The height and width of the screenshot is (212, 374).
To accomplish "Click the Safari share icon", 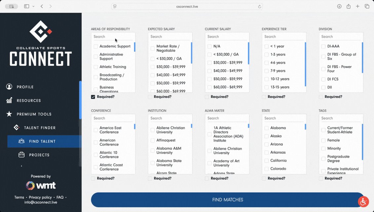I will click(349, 6).
